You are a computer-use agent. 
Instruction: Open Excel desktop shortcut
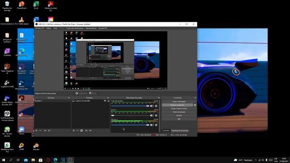point(36,5)
